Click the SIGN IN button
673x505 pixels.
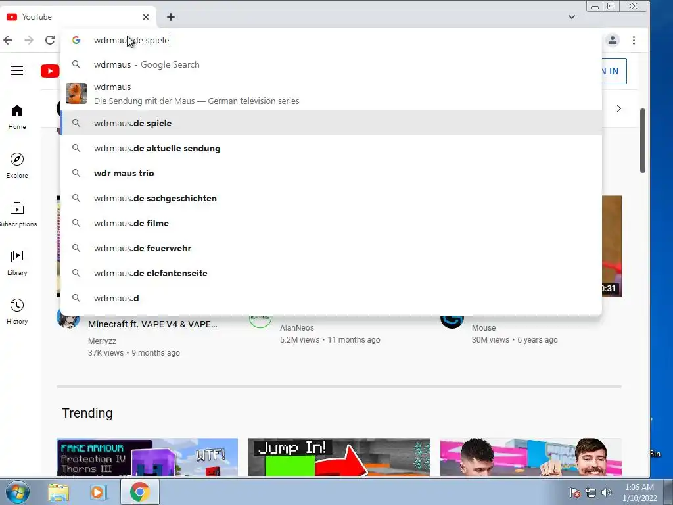coord(614,71)
